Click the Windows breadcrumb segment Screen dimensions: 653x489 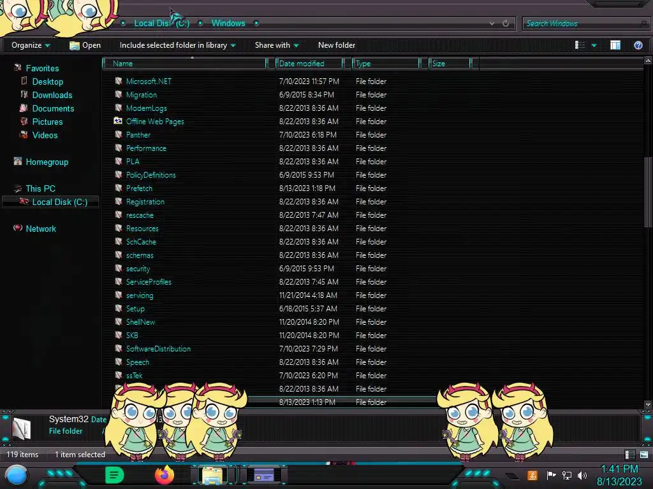(x=228, y=24)
